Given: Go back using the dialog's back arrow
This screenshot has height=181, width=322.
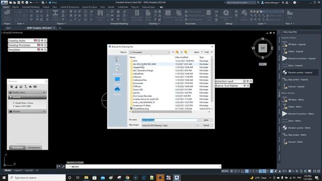Looking at the screenshot, I should (173, 52).
